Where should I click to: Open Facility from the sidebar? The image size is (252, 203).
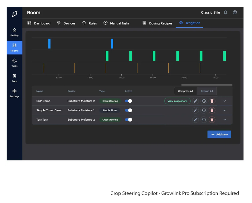pos(14,32)
